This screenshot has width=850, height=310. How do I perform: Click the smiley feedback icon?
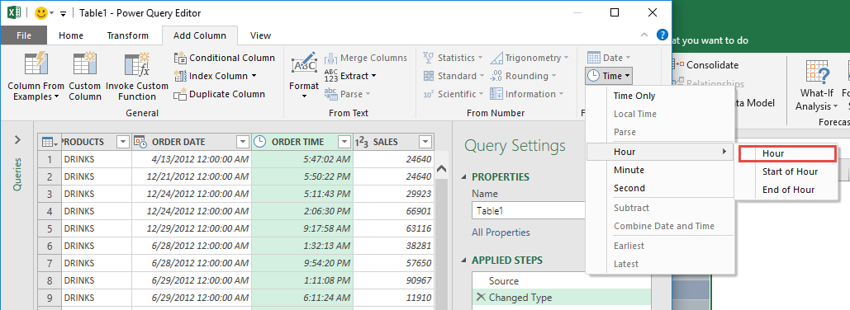pyautogui.click(x=40, y=12)
